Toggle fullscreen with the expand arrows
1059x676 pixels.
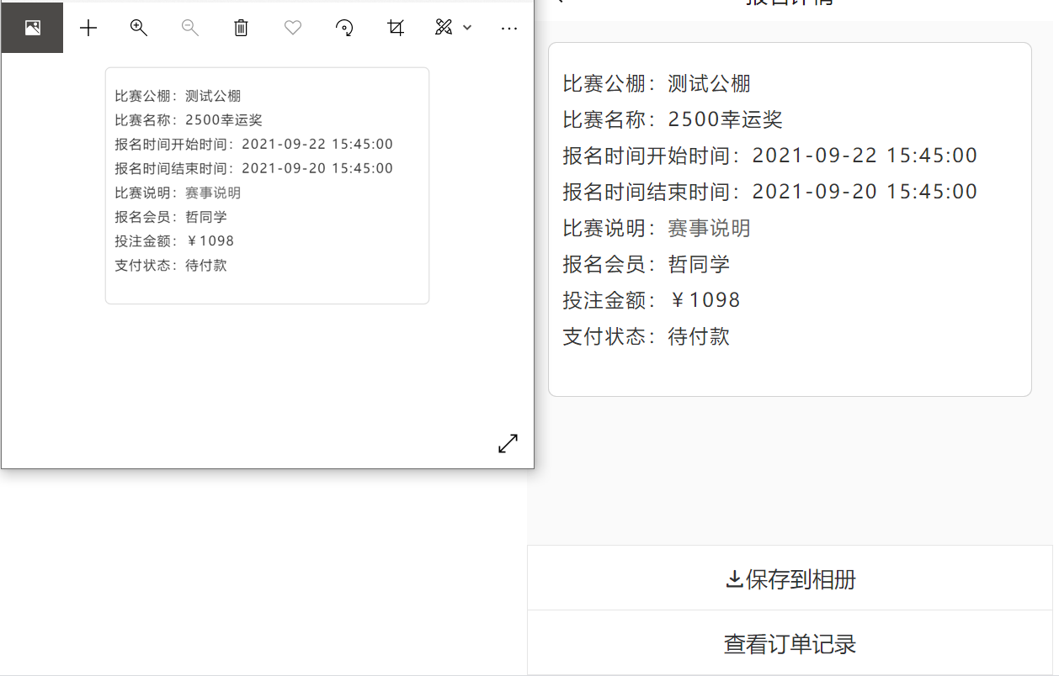pos(508,443)
